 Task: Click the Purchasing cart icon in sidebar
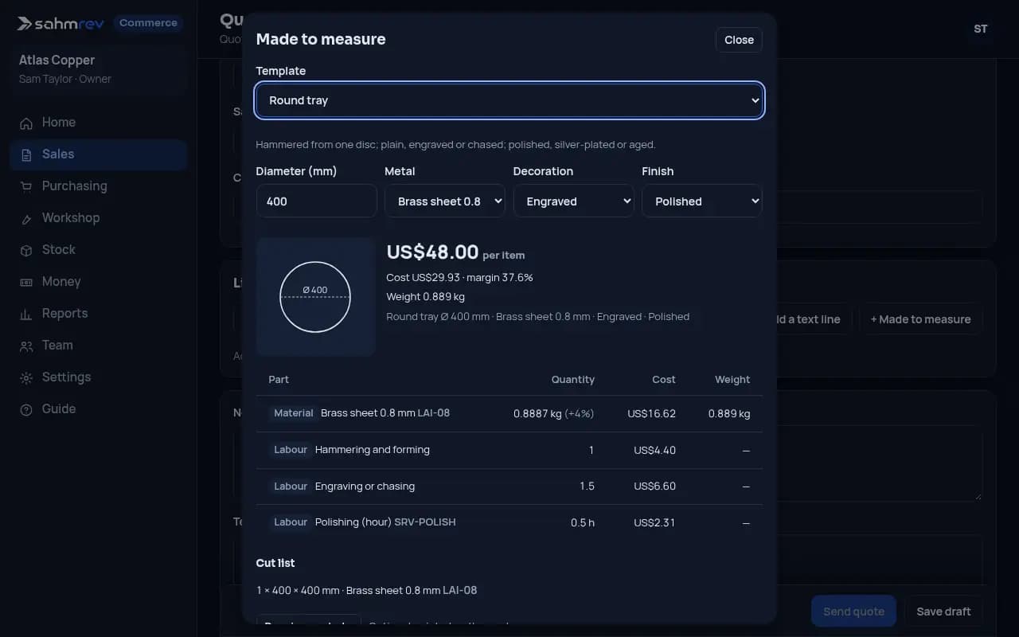tap(26, 186)
